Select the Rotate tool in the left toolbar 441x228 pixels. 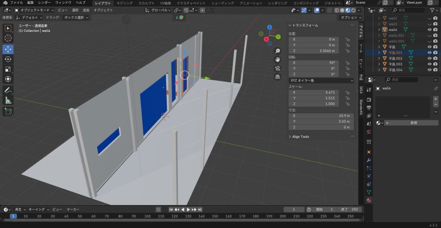point(8,59)
